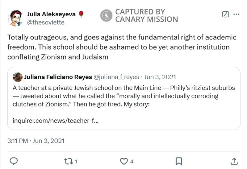
Task: Open the @thesoviette handle link
Action: (x=46, y=22)
